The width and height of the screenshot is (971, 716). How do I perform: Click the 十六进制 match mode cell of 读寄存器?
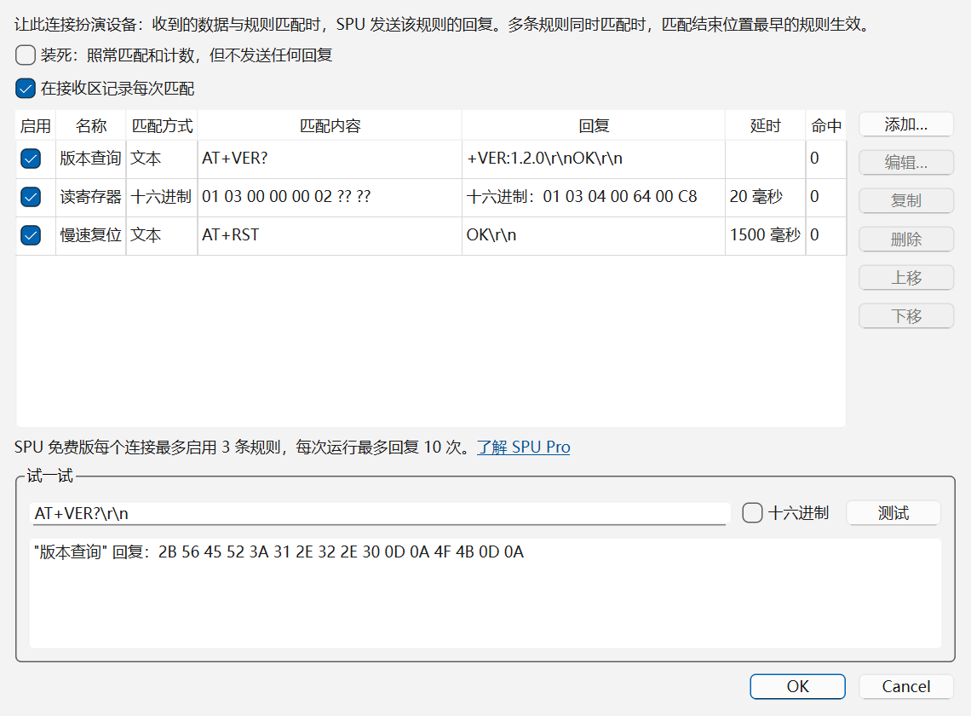click(162, 197)
